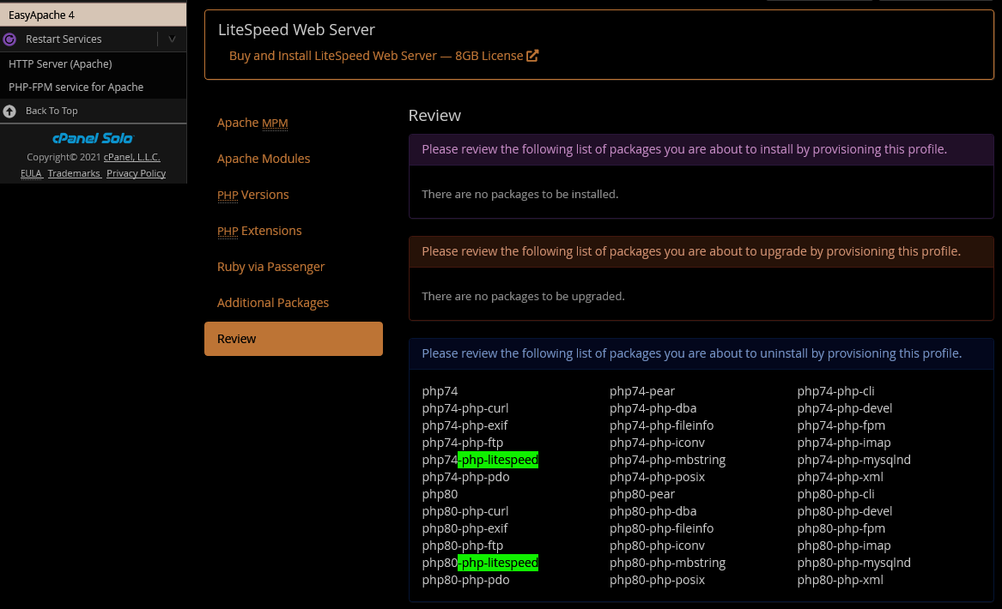Switch to the Apache MPM step
This screenshot has height=609, width=1002.
(x=252, y=123)
